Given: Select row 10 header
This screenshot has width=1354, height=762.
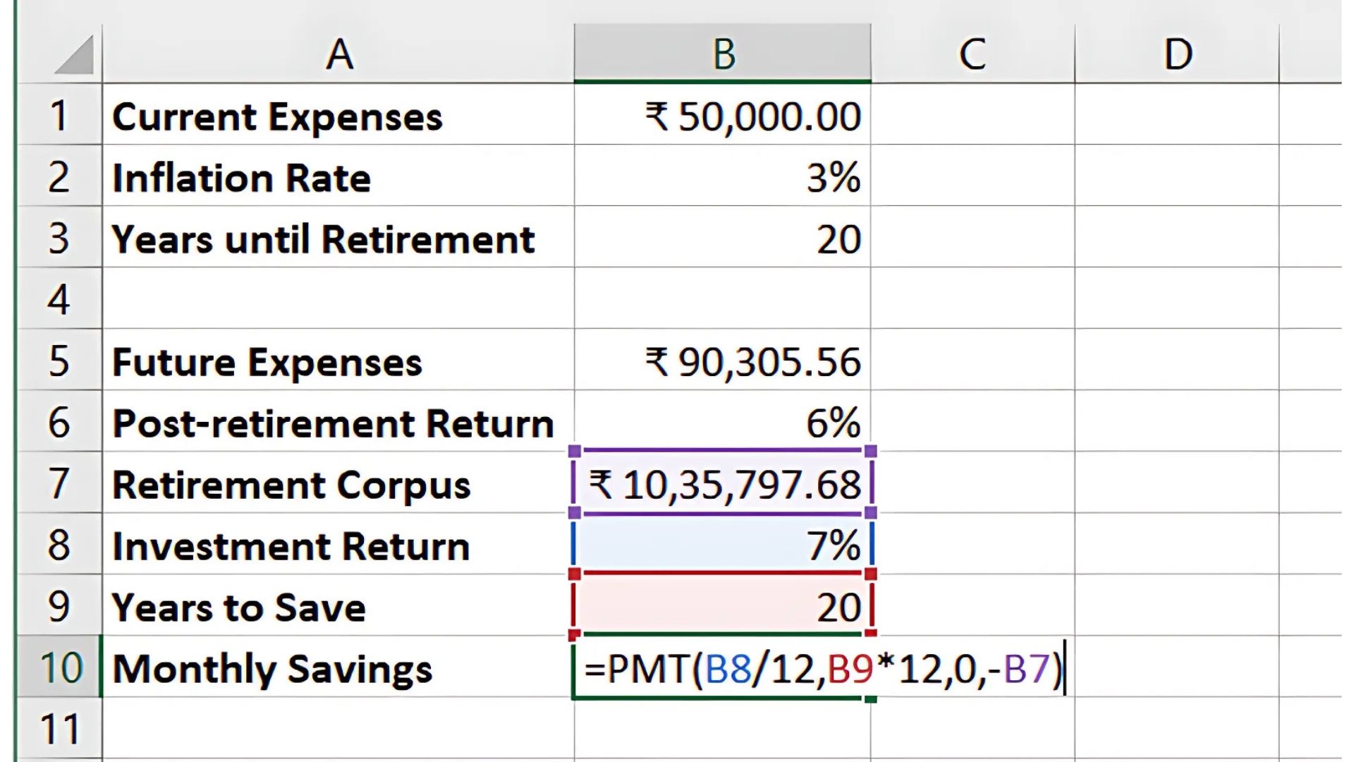Looking at the screenshot, I should pos(59,667).
